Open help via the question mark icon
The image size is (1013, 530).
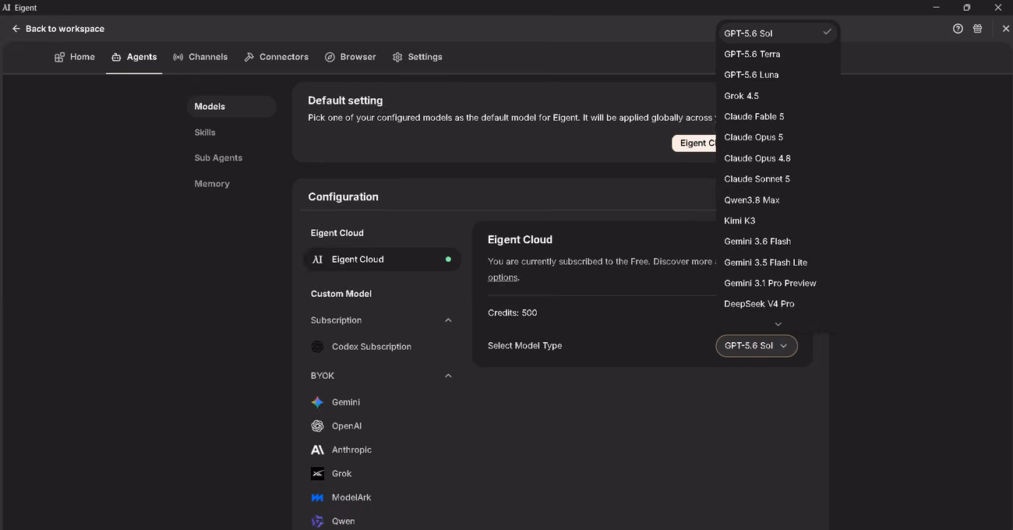[x=958, y=29]
